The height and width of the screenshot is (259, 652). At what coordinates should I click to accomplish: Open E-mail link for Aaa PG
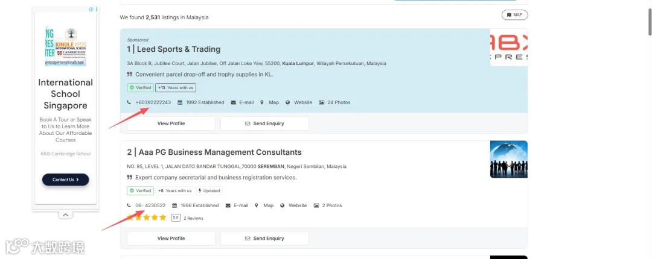pos(241,205)
